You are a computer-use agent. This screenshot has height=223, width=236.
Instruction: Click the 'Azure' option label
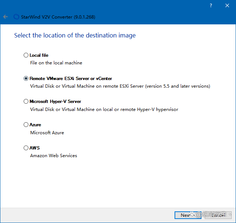pos(35,125)
